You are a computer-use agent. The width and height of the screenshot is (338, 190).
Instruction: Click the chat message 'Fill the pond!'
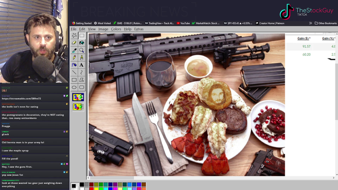point(10,159)
